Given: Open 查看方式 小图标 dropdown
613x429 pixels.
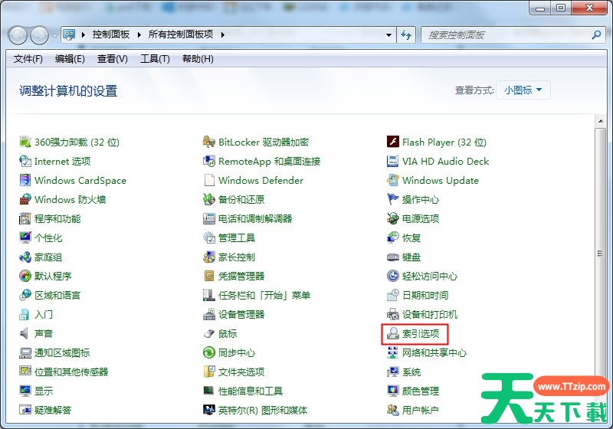Looking at the screenshot, I should tap(523, 90).
